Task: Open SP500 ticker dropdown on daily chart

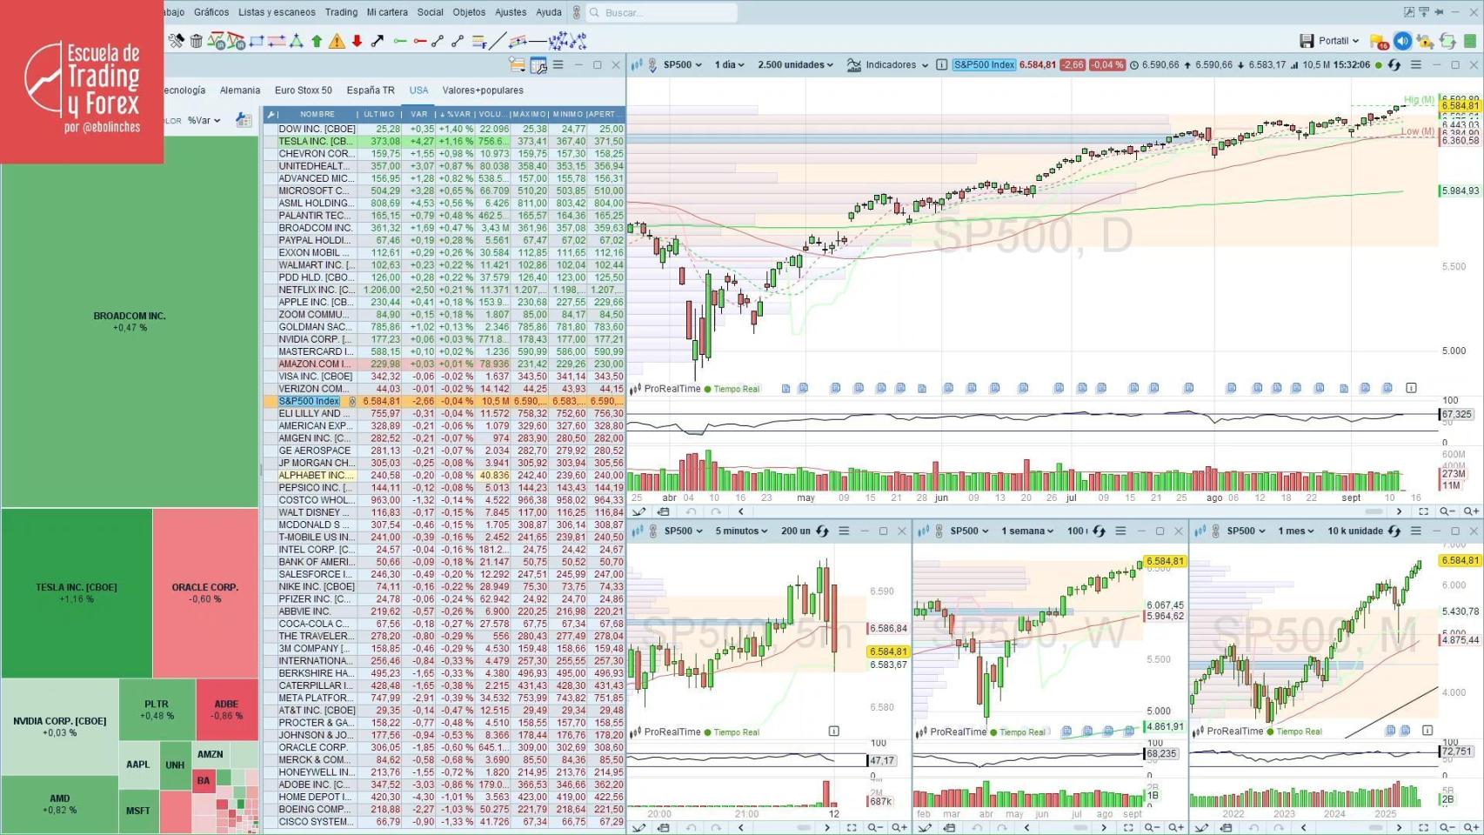Action: 682,65
